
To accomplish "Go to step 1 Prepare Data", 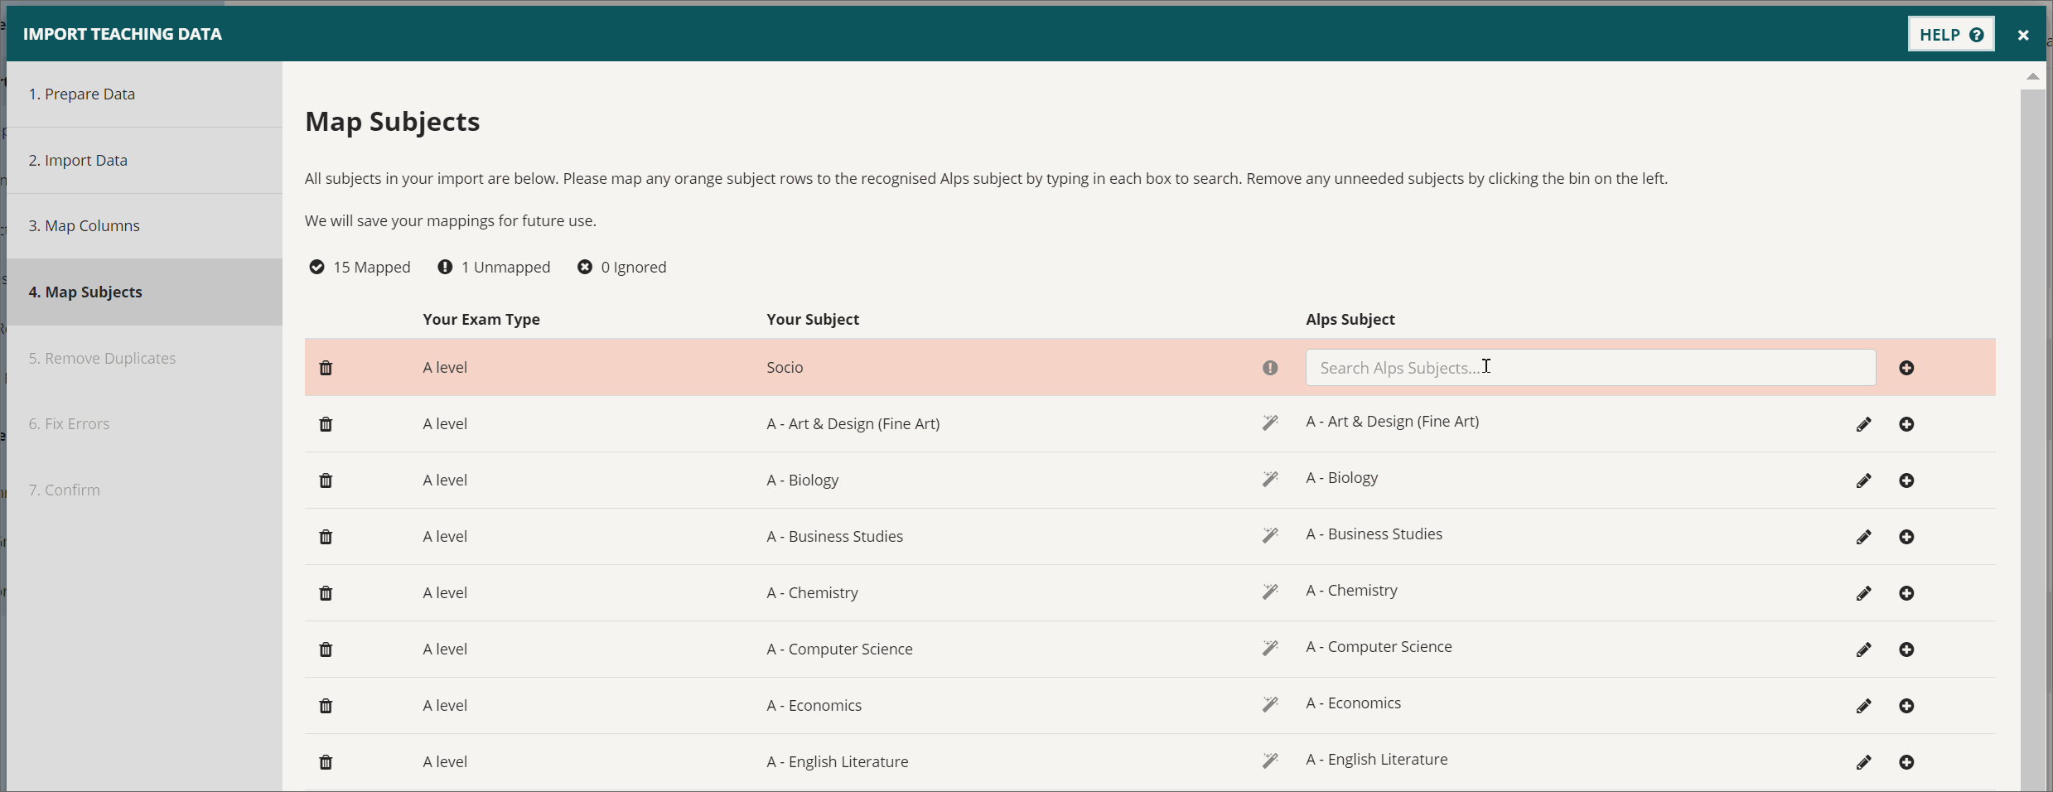I will click(144, 94).
